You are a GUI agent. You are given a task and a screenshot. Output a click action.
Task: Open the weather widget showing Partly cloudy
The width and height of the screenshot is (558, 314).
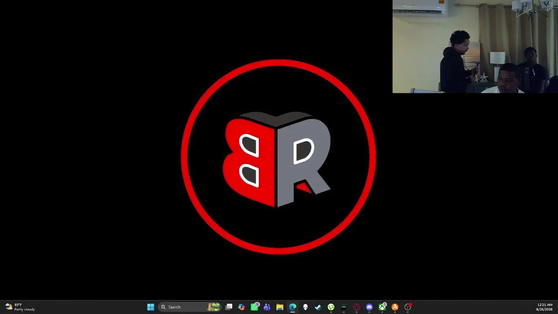(20, 307)
